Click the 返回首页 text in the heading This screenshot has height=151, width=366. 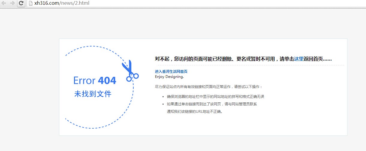coord(313,59)
